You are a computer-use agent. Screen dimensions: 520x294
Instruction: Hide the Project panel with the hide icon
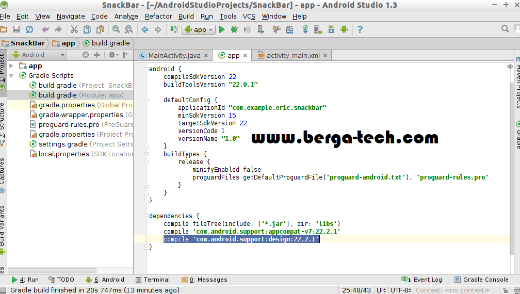click(x=126, y=55)
